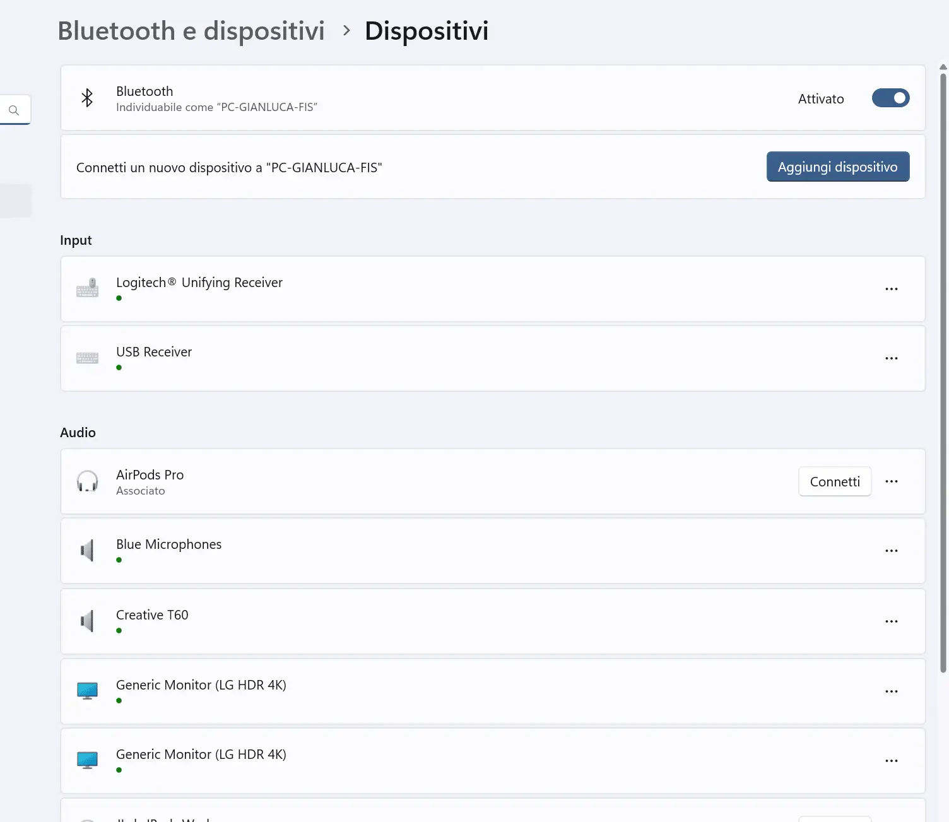The width and height of the screenshot is (949, 822).
Task: Select the Logitech Unifying Receiver keyboard icon
Action: click(x=87, y=289)
